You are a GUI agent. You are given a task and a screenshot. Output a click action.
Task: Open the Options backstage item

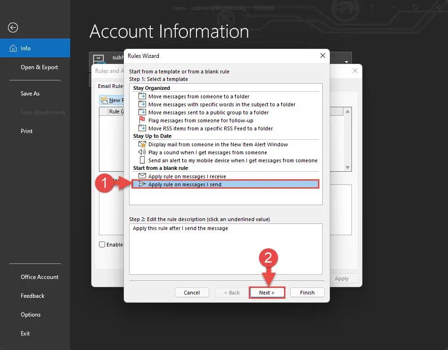[x=31, y=315]
